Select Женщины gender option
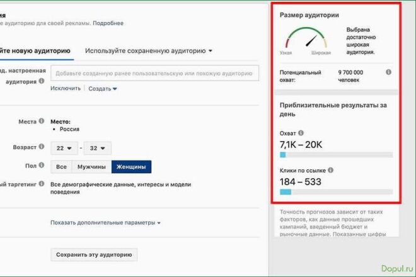This screenshot has width=416, height=277. (131, 167)
